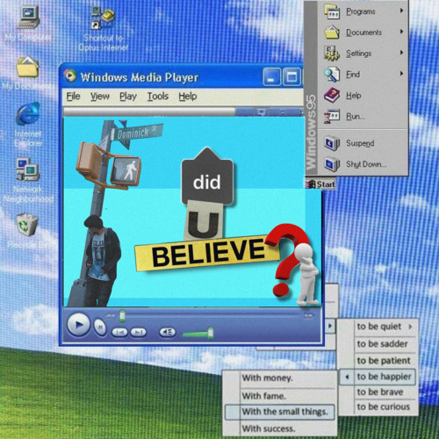Select Shut Down... in the Start menu
This screenshot has width=439, height=439.
366,164
